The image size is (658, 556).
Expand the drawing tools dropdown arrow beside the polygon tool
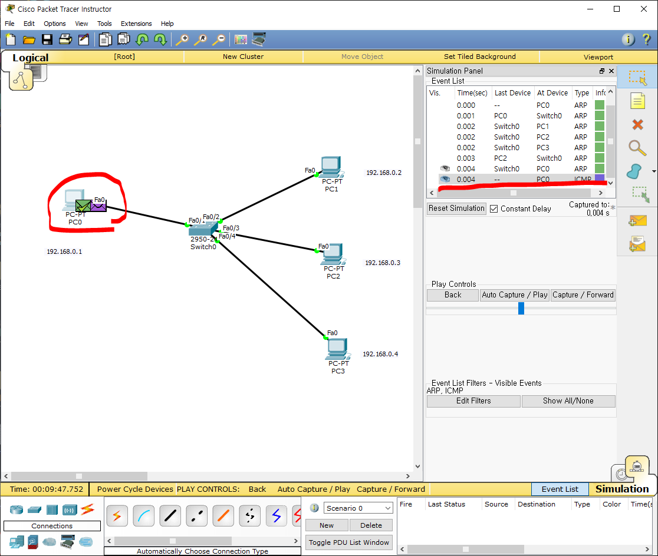tap(654, 171)
